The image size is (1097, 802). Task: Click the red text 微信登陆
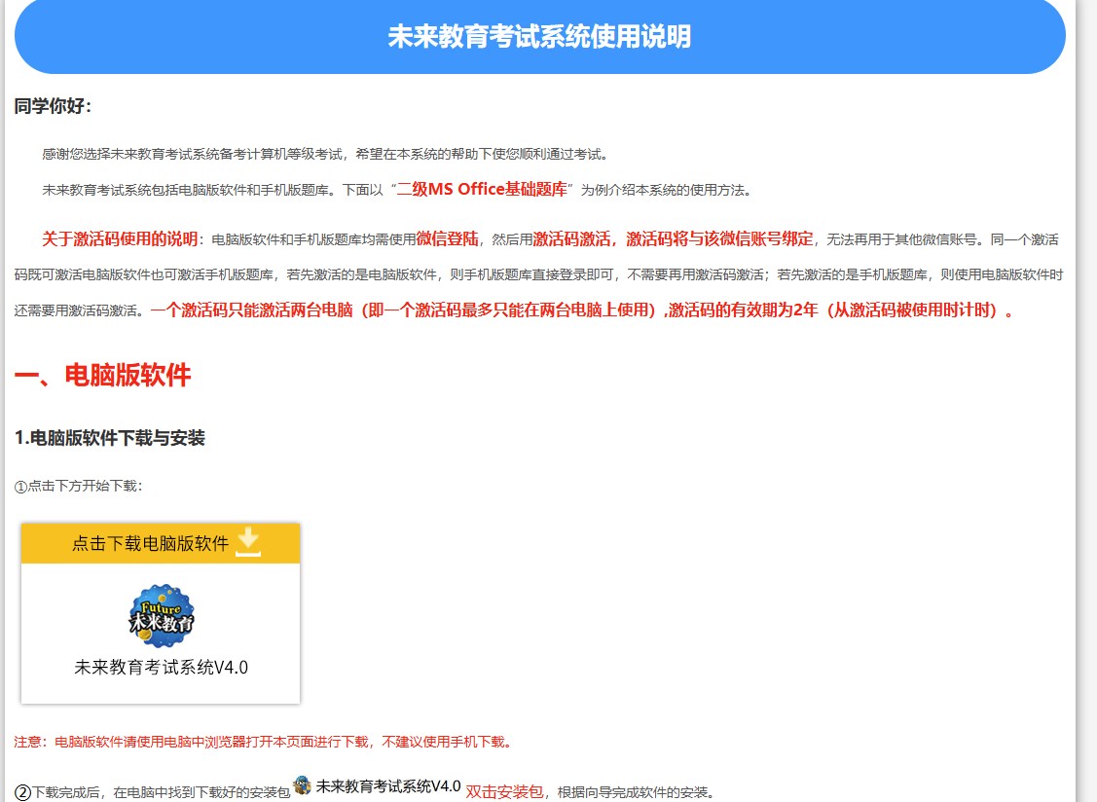448,239
